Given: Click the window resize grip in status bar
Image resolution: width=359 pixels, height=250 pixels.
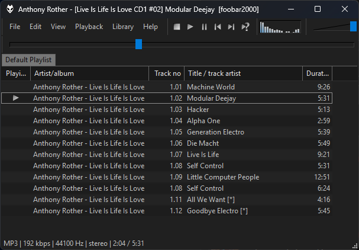Looking at the screenshot, I should click(x=355, y=246).
